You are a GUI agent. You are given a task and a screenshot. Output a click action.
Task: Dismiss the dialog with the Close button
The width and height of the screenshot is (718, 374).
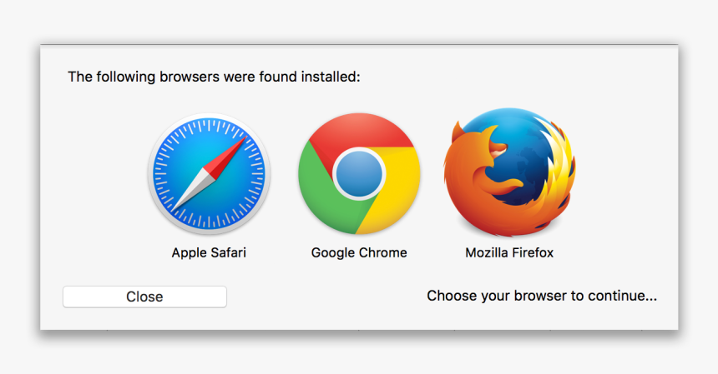(144, 297)
